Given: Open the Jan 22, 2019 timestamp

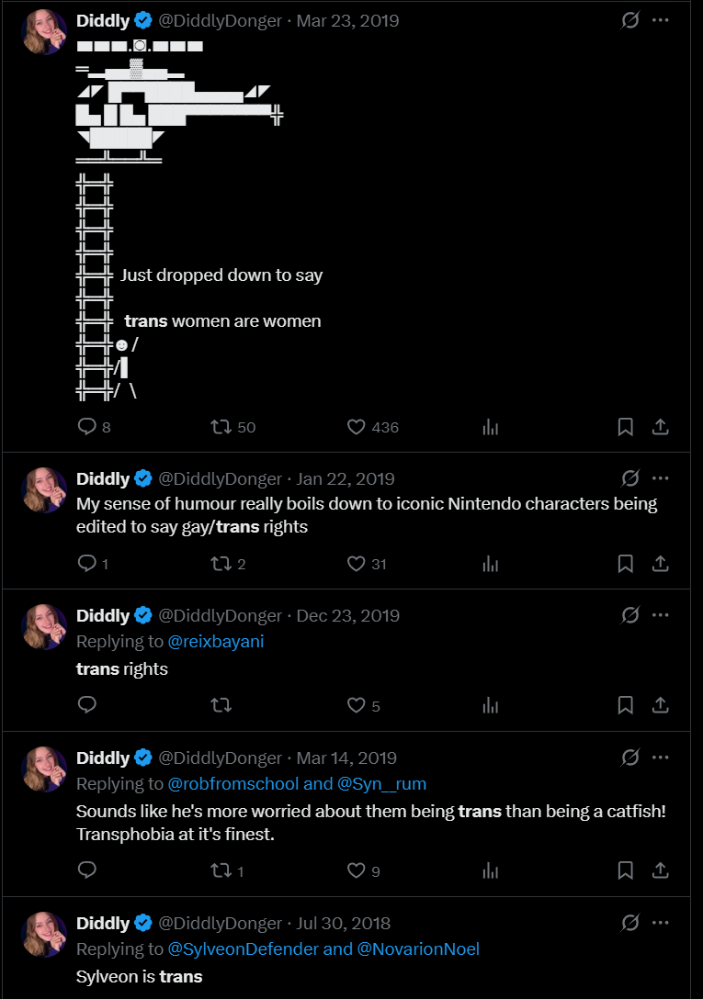Looking at the screenshot, I should coord(346,478).
